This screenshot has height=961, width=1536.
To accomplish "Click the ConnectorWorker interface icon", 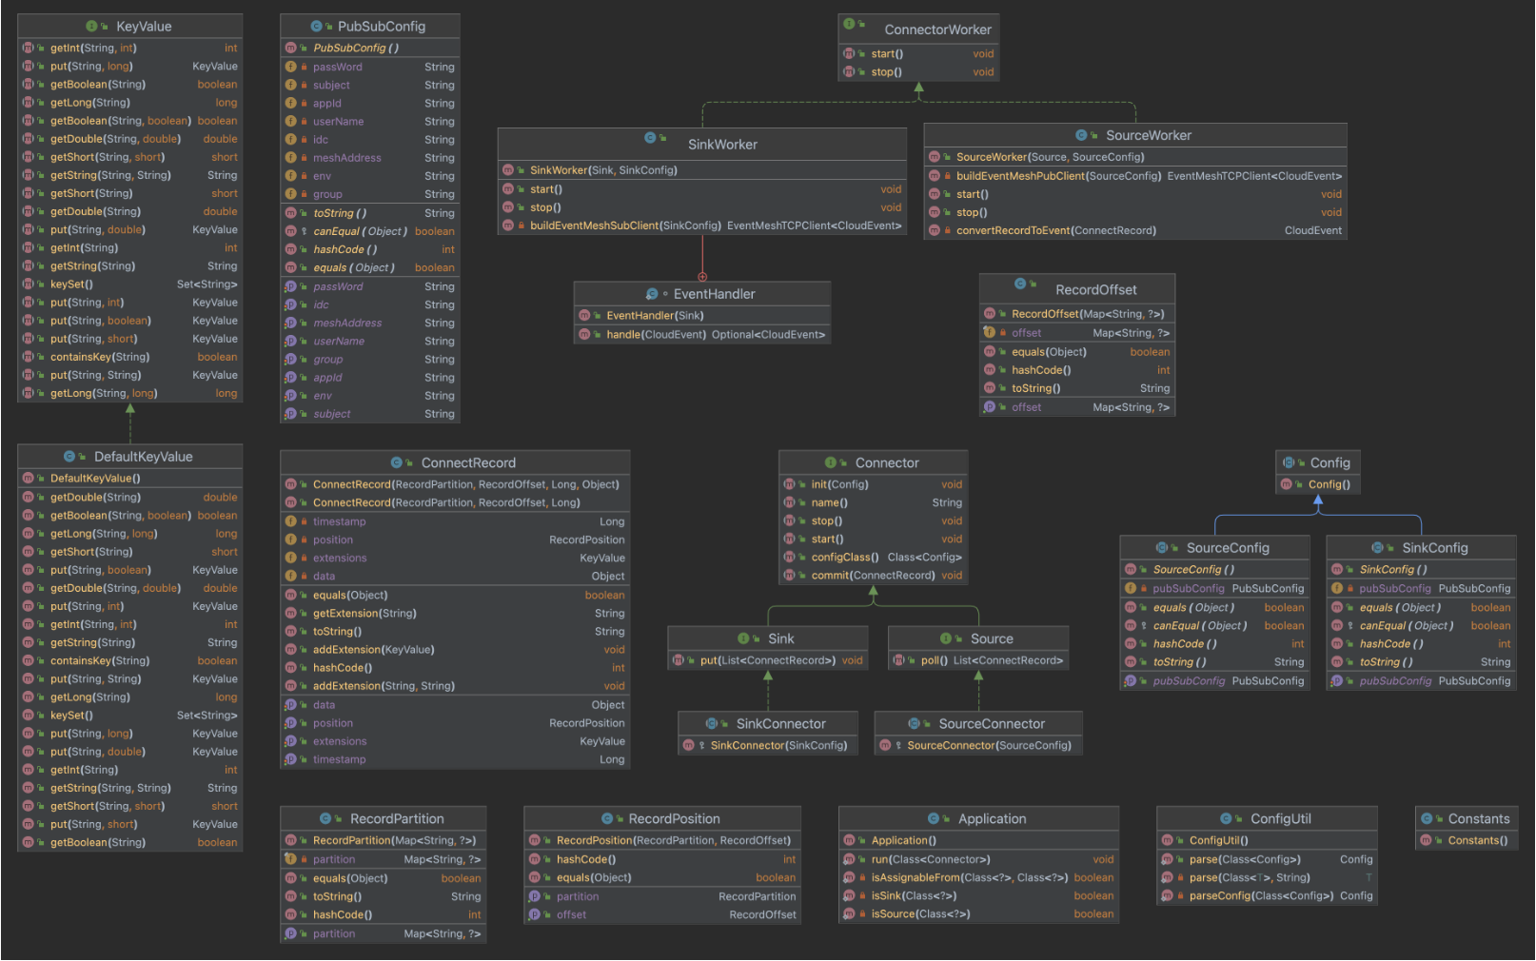I will [849, 24].
